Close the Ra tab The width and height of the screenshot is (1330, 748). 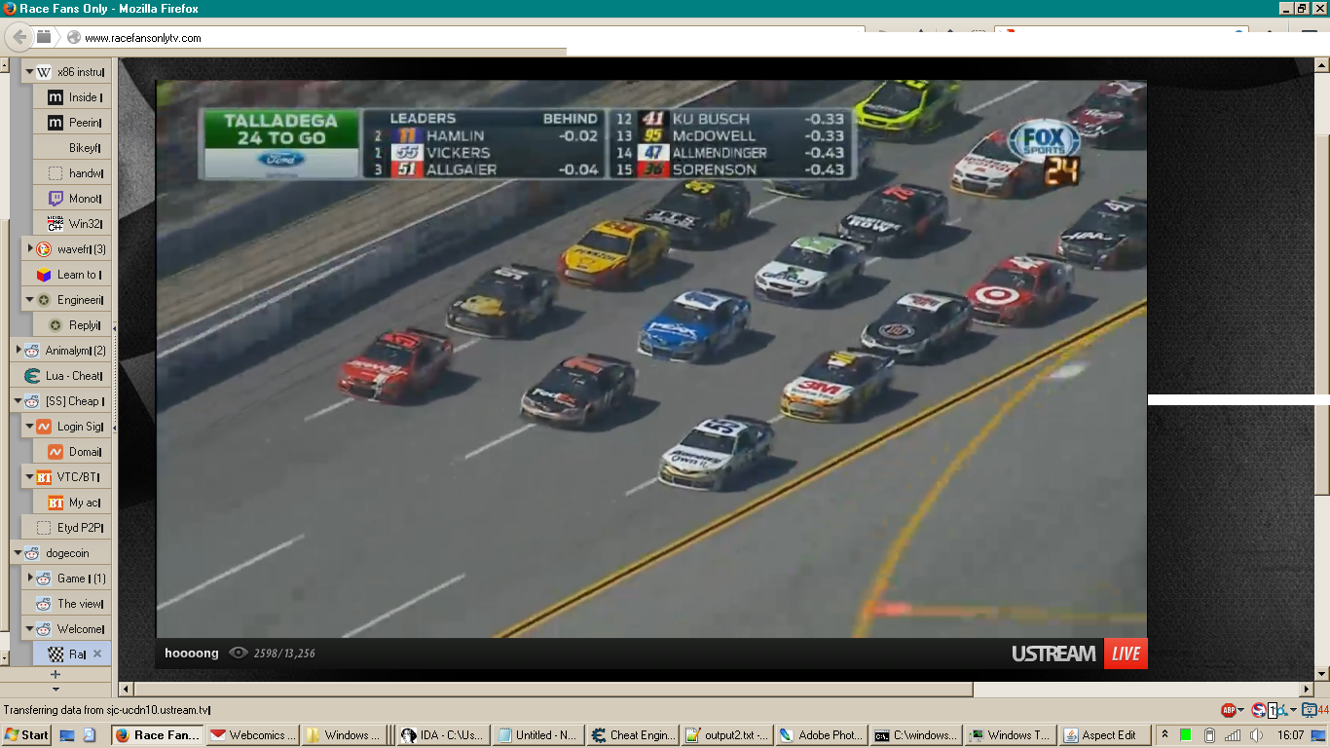[x=97, y=654]
